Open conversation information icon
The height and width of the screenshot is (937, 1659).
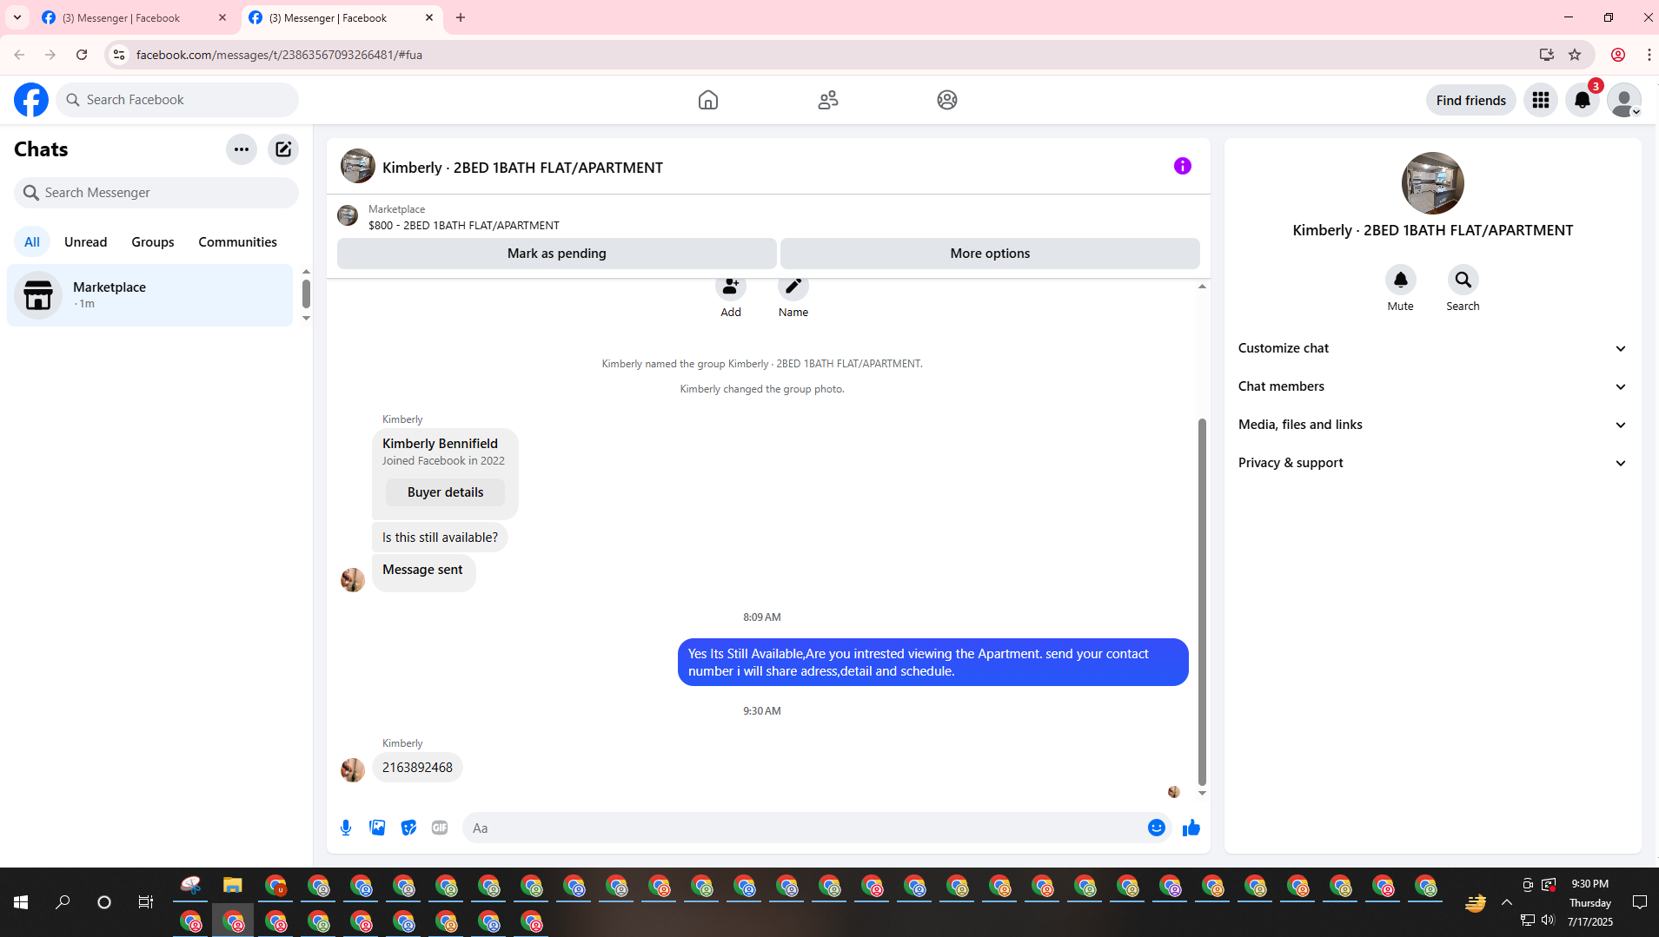point(1183,166)
